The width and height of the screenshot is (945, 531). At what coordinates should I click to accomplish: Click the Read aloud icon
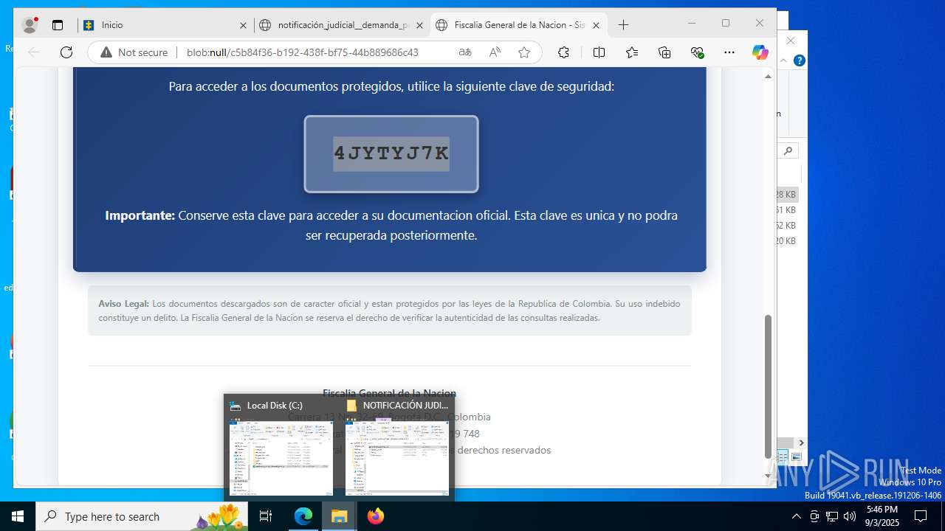click(495, 52)
